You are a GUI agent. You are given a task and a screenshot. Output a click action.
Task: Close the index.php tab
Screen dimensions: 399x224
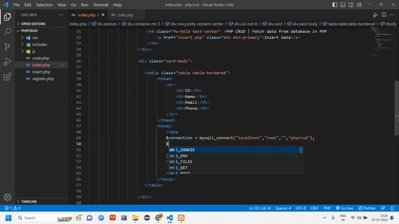(103, 15)
